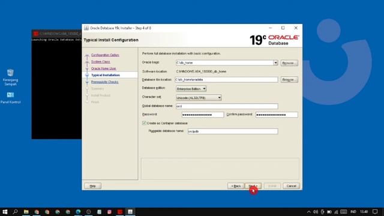
Task: Show hidden system tray icons chevron
Action: pyautogui.click(x=309, y=212)
